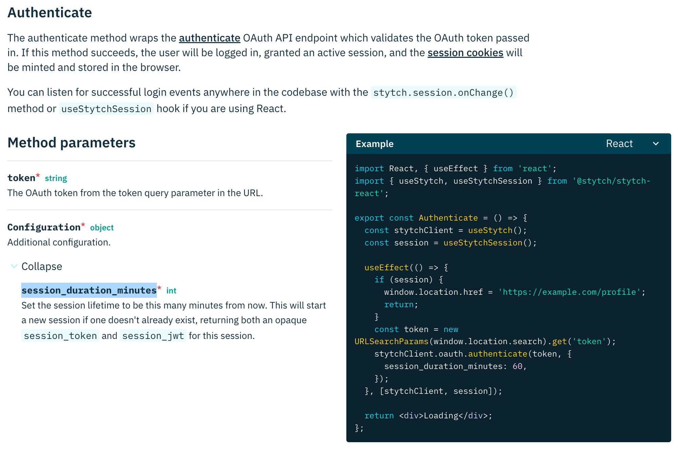This screenshot has width=679, height=451.
Task: Click the 'https://example.com/profile' string in code
Action: pos(569,292)
